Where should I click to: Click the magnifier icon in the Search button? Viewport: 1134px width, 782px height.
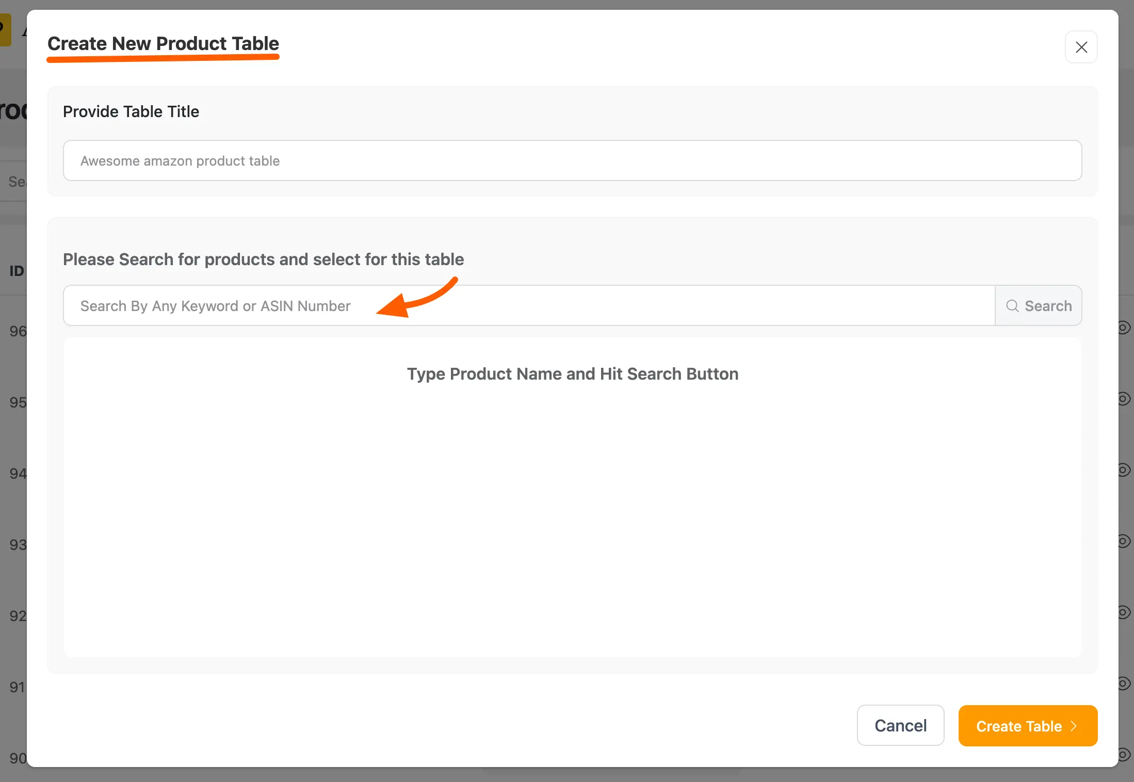[1012, 306]
